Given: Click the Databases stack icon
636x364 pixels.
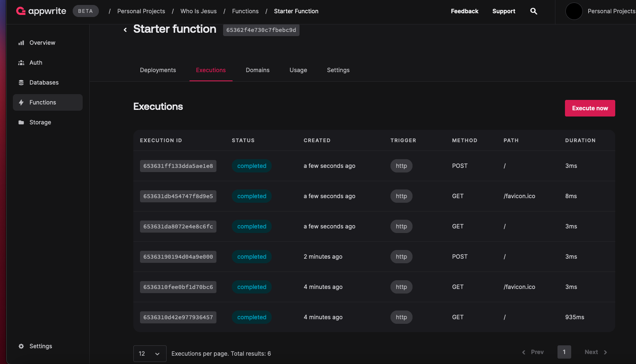Looking at the screenshot, I should click(x=21, y=83).
